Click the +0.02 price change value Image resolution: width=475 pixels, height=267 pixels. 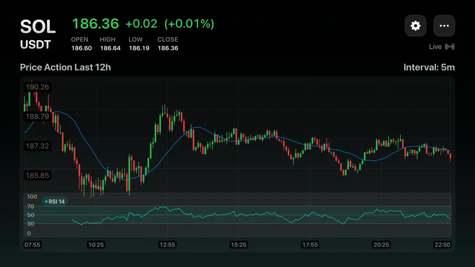coord(141,24)
